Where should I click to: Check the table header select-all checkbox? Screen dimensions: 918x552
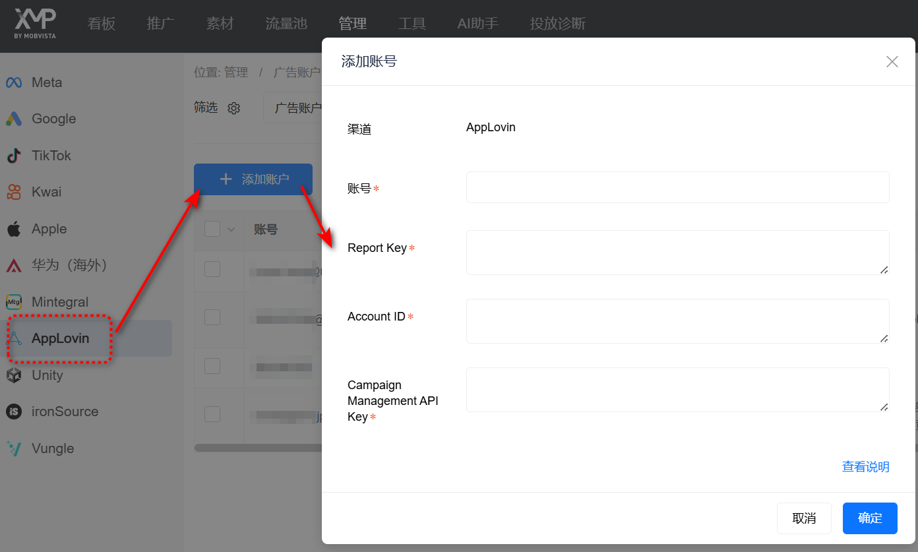[212, 230]
